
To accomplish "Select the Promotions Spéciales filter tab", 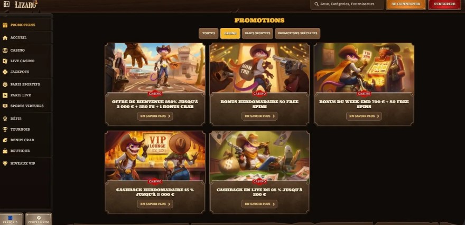I will [x=297, y=33].
